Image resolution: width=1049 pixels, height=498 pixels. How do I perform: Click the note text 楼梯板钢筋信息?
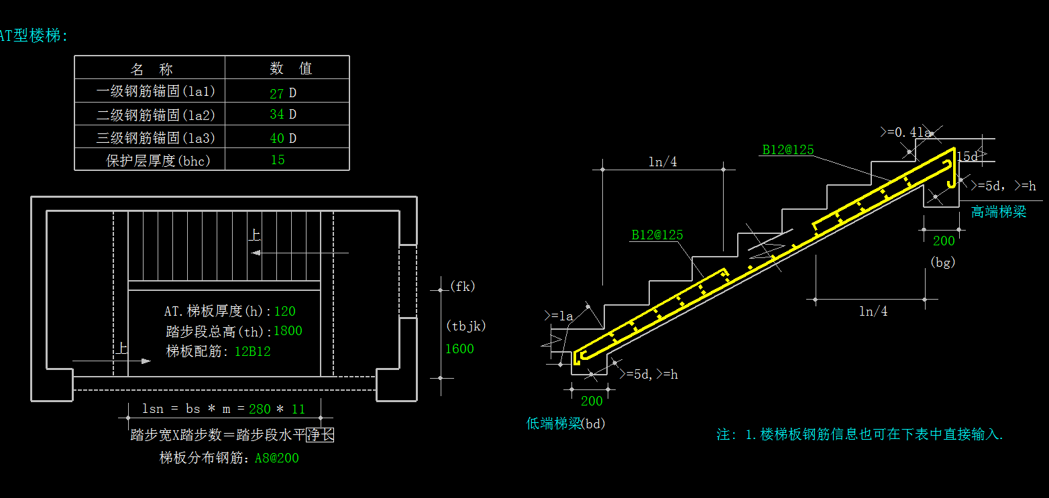(x=860, y=434)
